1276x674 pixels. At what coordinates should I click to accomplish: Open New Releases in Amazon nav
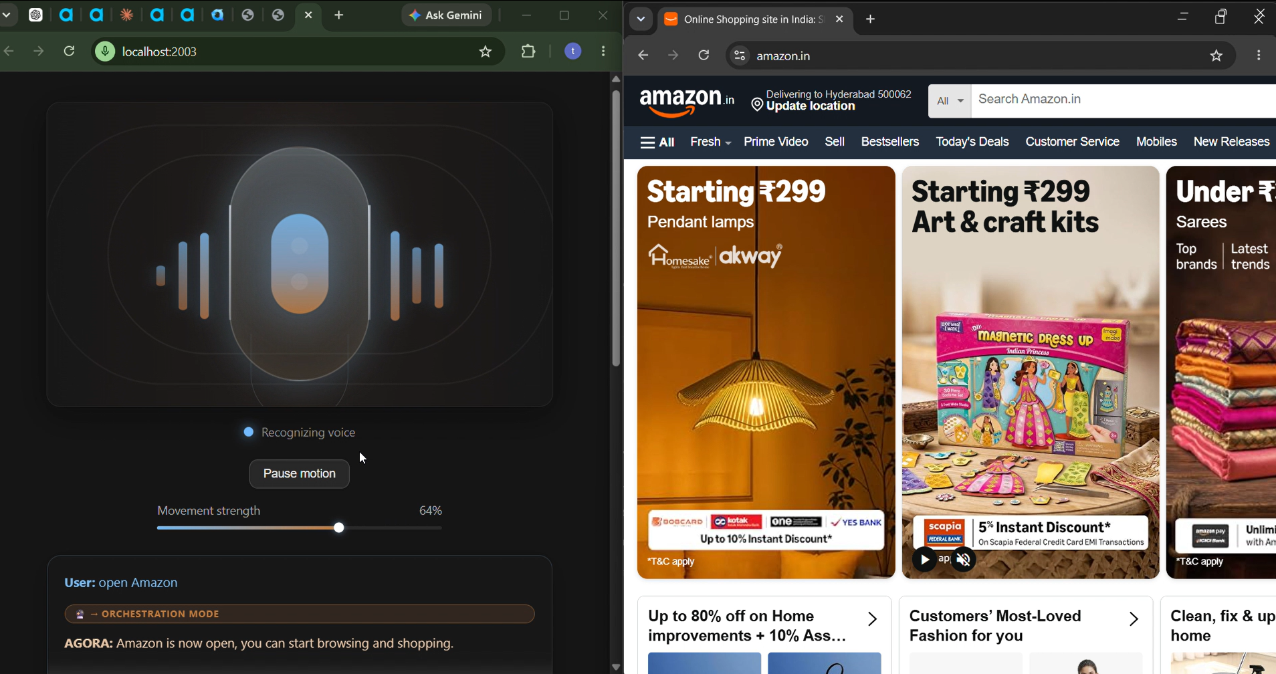pos(1232,142)
